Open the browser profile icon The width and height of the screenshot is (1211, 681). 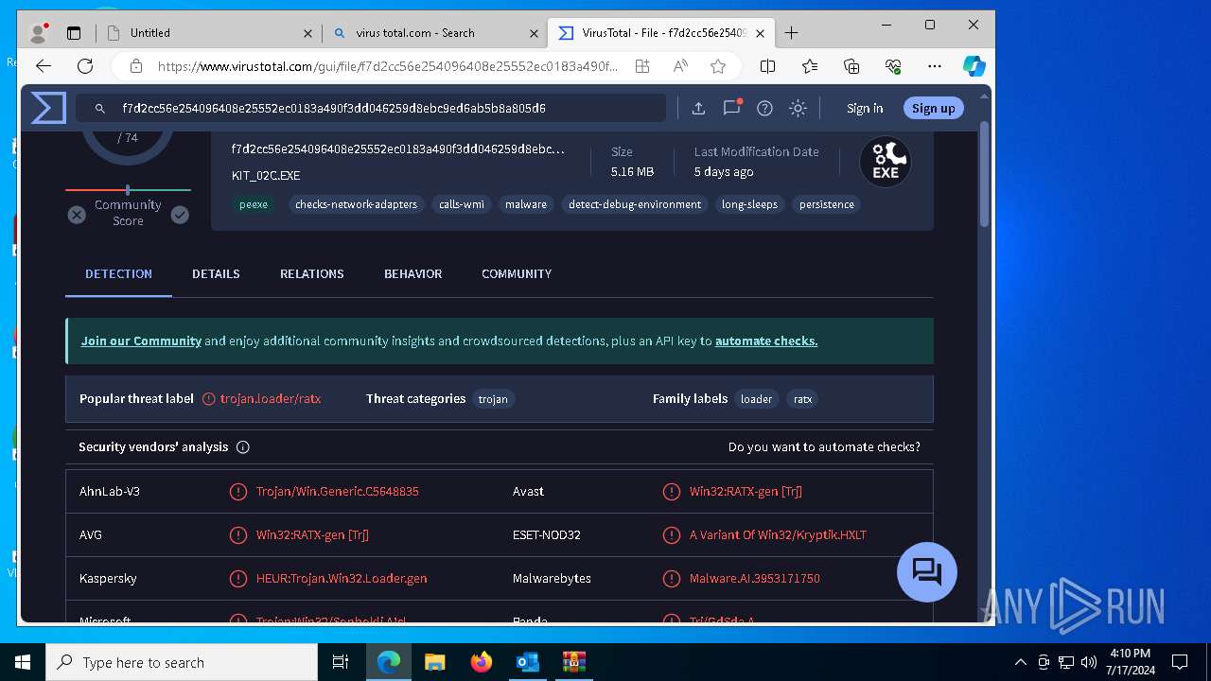(x=39, y=33)
